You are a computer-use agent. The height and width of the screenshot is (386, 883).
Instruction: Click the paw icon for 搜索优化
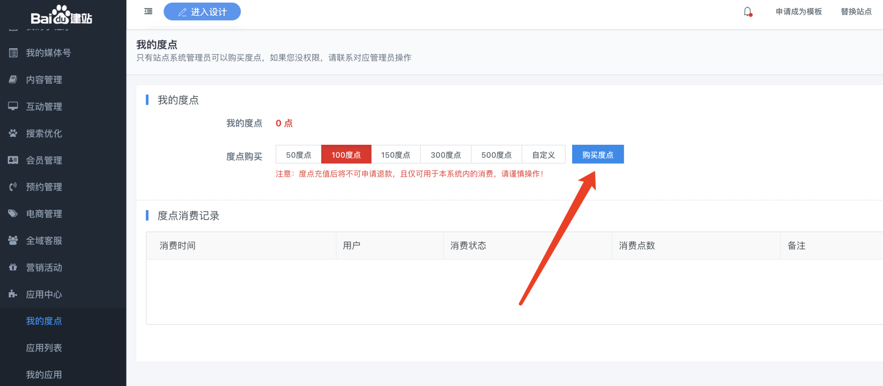pyautogui.click(x=13, y=133)
